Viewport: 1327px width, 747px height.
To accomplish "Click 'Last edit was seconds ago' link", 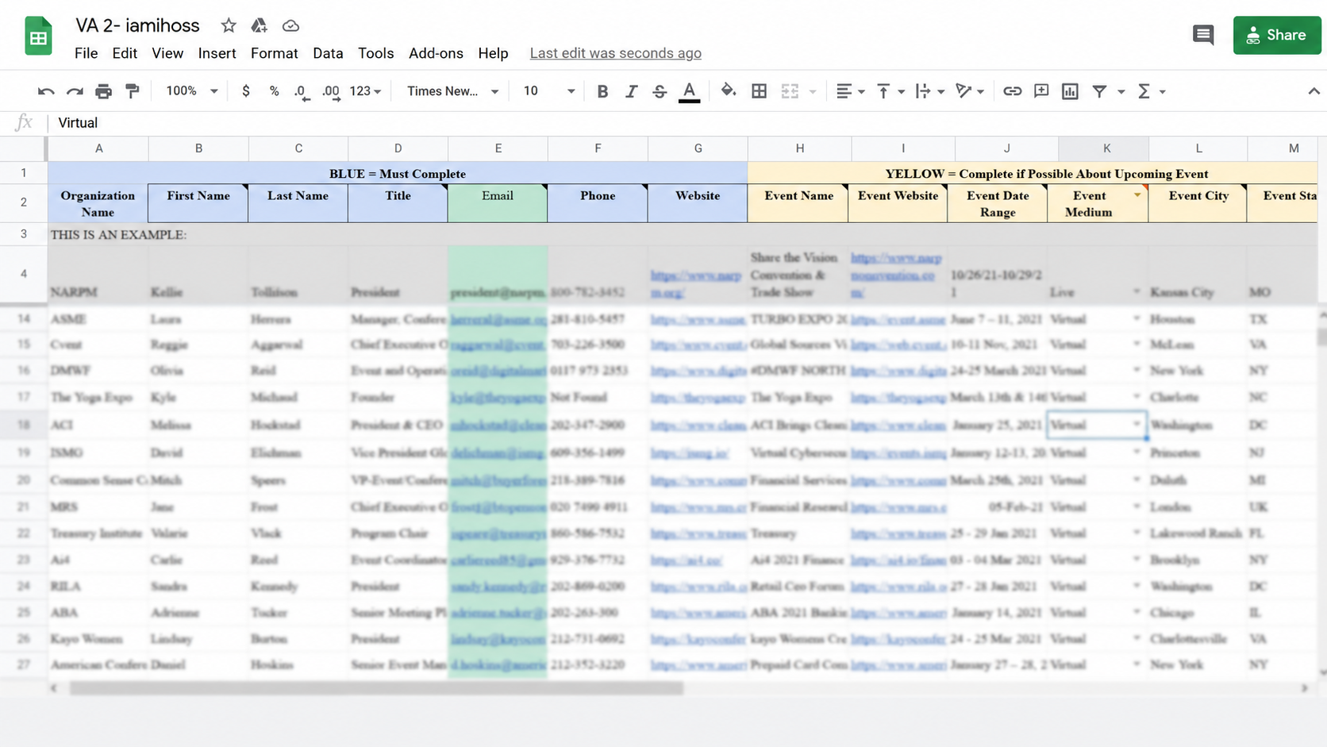I will click(x=615, y=53).
